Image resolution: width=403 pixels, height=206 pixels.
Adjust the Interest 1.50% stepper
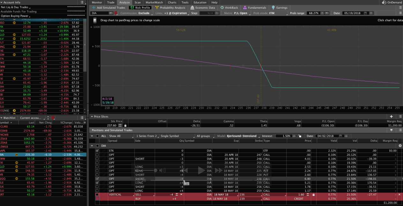tap(294, 136)
